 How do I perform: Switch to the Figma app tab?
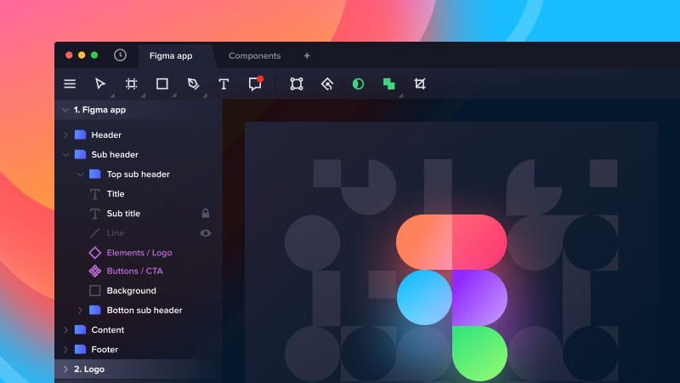pos(171,55)
